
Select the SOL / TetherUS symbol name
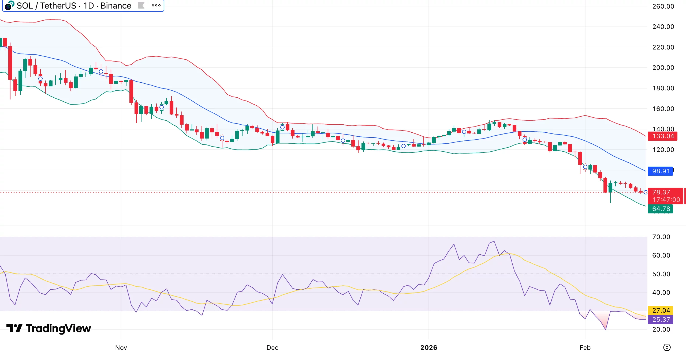(x=48, y=5)
